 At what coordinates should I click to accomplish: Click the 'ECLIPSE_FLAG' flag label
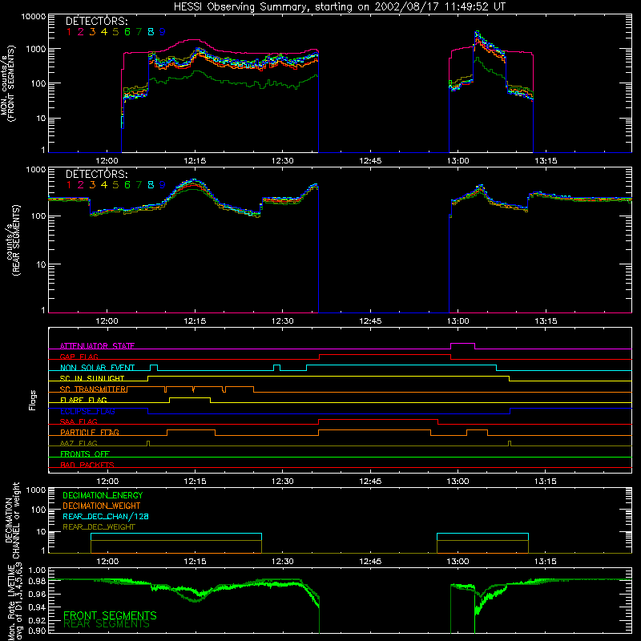coord(87,411)
